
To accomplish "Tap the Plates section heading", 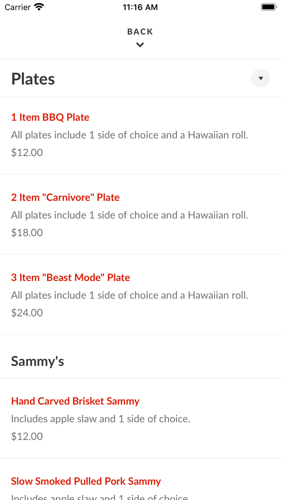I will point(33,79).
